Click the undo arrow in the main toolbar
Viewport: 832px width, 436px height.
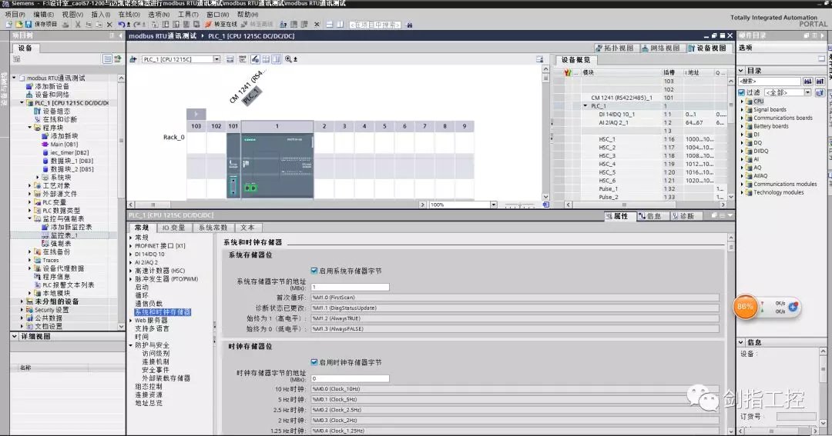click(x=122, y=25)
